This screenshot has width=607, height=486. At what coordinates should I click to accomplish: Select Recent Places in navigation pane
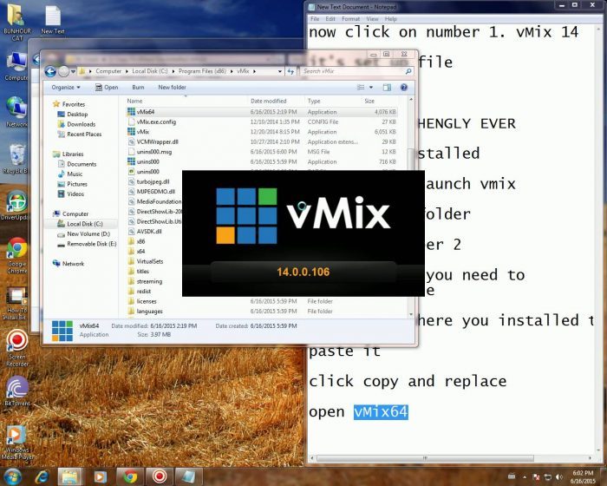coord(84,135)
